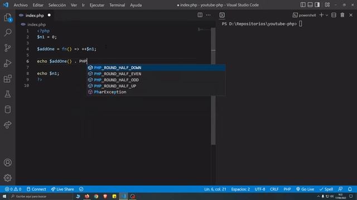This screenshot has height=200, width=357.
Task: Open Run and Debug view
Action: click(x=8, y=63)
